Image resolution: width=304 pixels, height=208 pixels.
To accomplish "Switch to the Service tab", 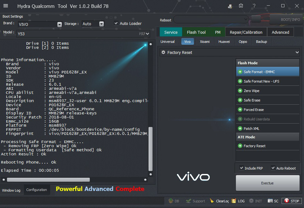I will tap(171, 32).
